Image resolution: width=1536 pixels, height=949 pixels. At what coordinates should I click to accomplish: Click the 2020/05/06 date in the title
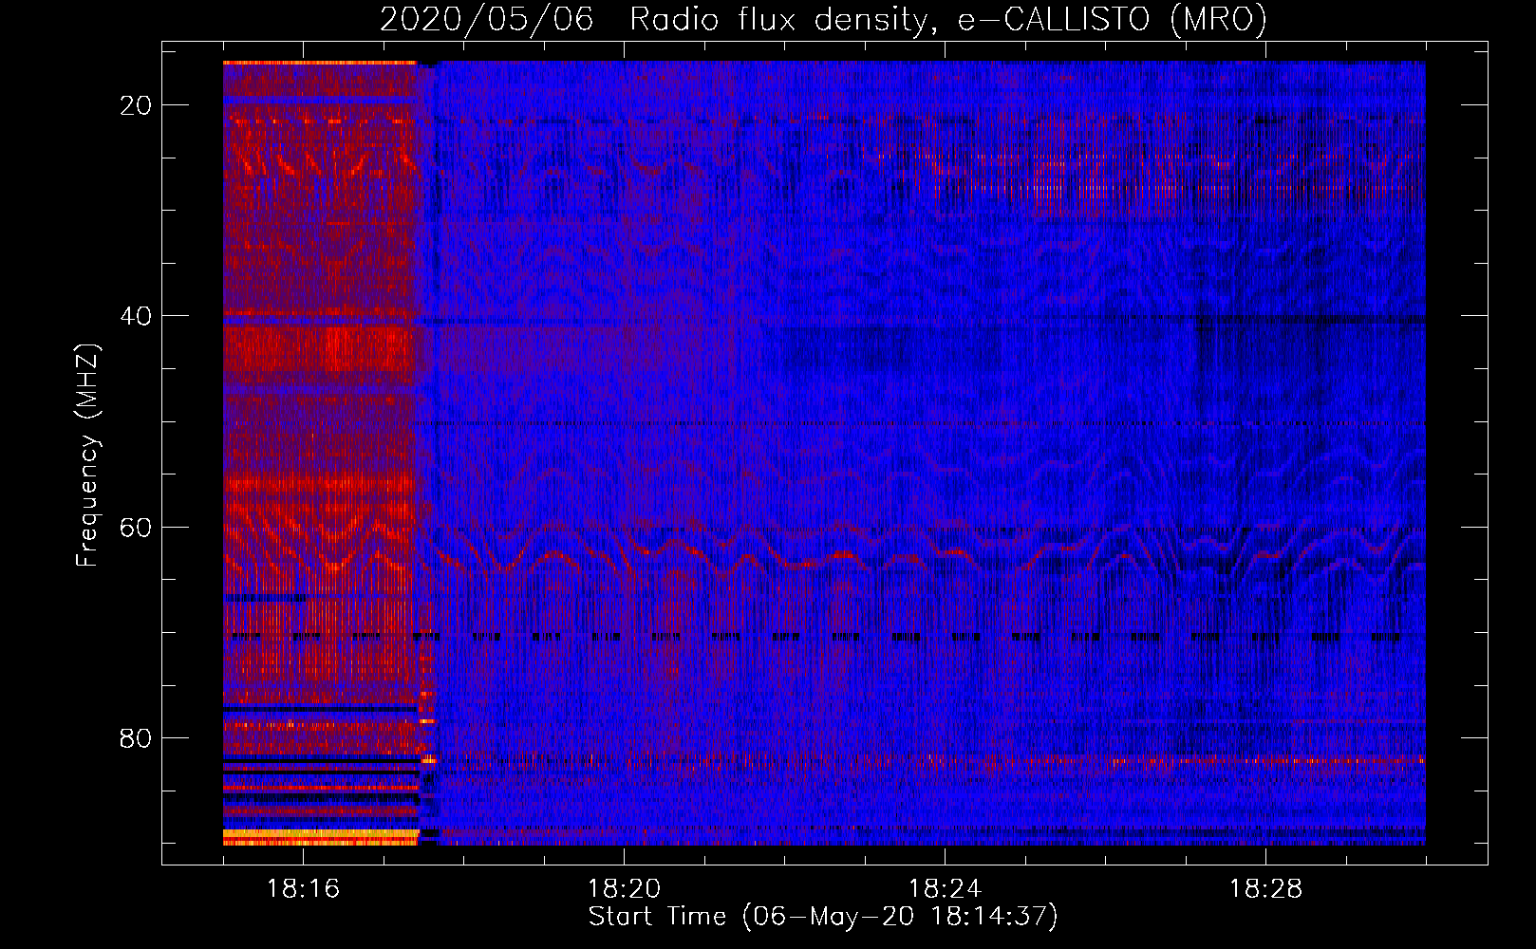click(486, 20)
